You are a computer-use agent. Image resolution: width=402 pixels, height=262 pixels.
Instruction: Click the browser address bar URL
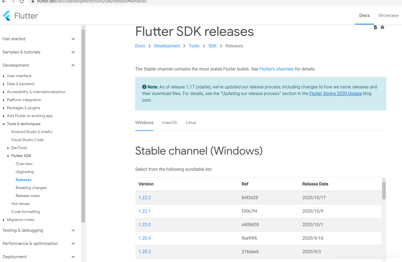92,1
